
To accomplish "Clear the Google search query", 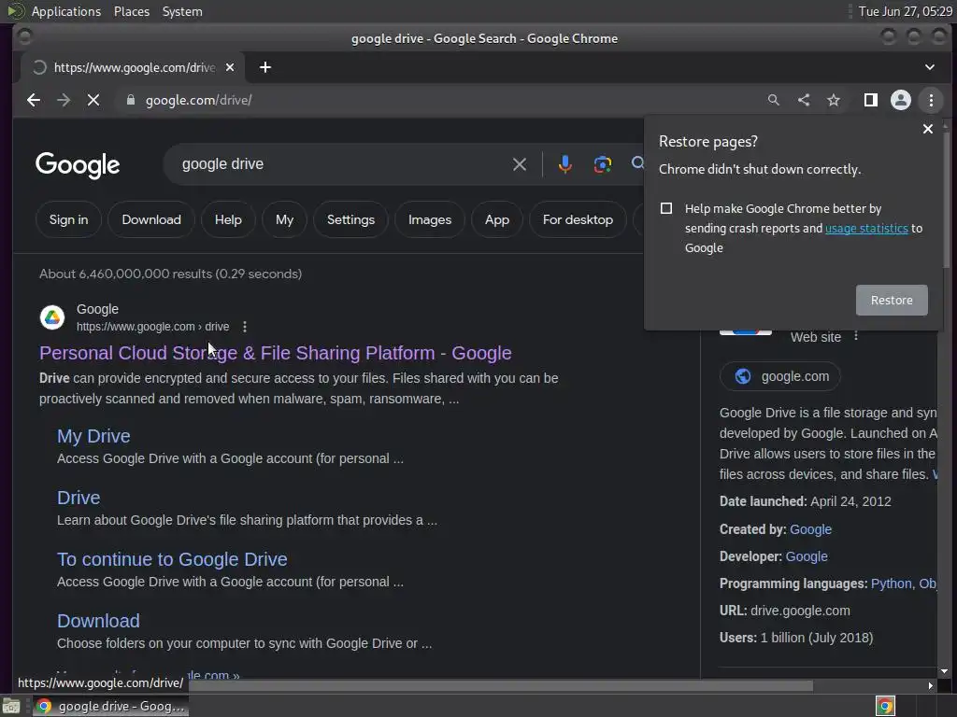I will 520,164.
